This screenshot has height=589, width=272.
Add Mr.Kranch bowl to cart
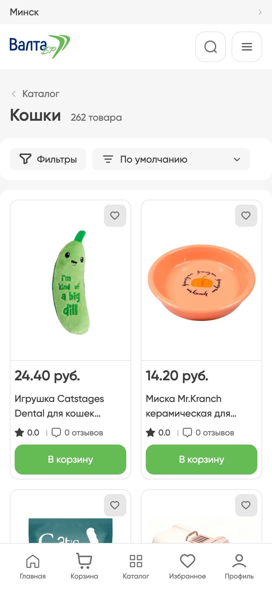[202, 459]
